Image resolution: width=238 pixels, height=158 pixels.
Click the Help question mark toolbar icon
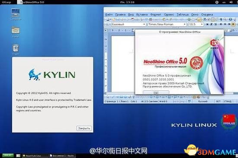coord(230,19)
